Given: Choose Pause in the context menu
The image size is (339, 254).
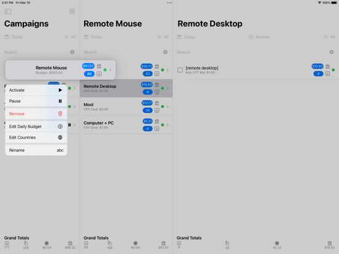Looking at the screenshot, I should coord(36,101).
